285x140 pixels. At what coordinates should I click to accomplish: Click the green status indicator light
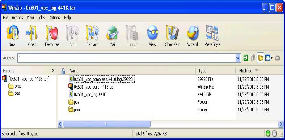tap(268, 134)
